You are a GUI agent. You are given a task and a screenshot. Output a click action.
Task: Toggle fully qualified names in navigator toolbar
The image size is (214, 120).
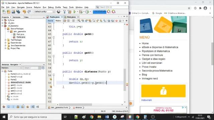tap(28, 107)
